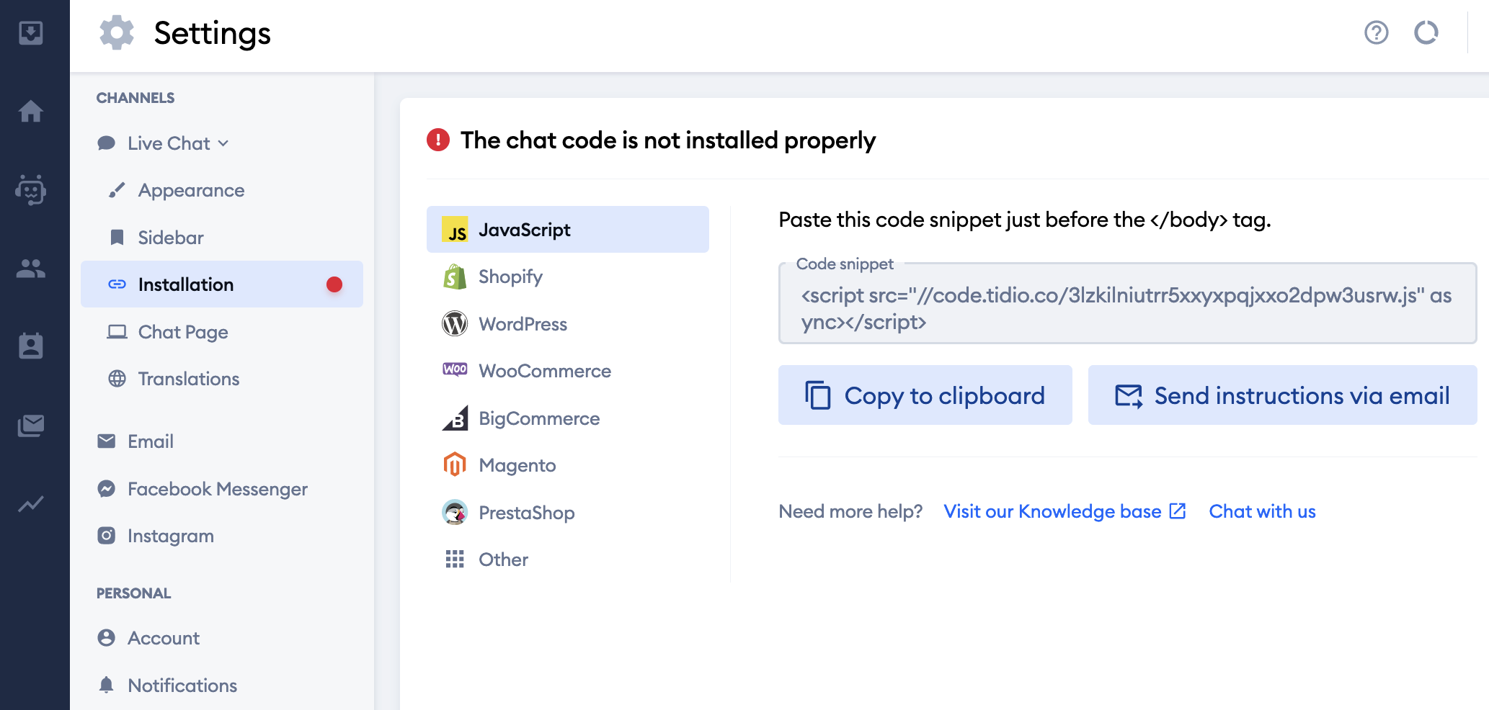Image resolution: width=1489 pixels, height=710 pixels.
Task: Click the help question mark icon
Action: [x=1377, y=32]
